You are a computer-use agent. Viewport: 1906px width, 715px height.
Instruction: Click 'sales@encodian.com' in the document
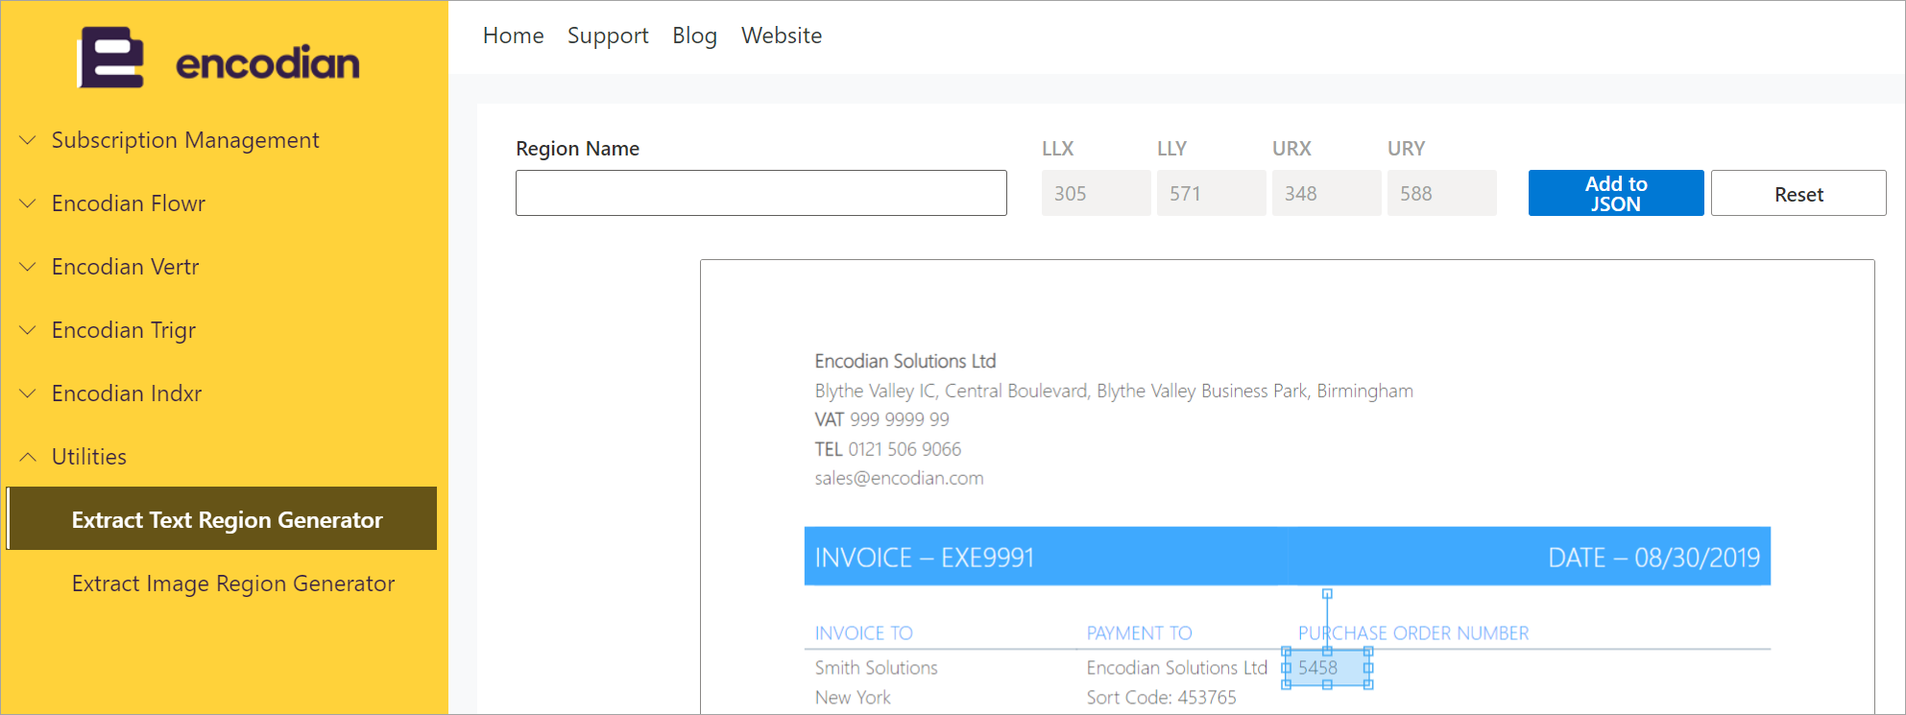[899, 478]
